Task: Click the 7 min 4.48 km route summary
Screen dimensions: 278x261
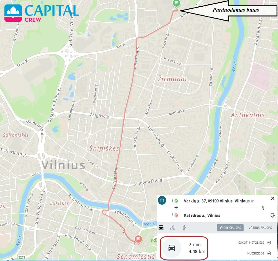Action: [x=184, y=248]
